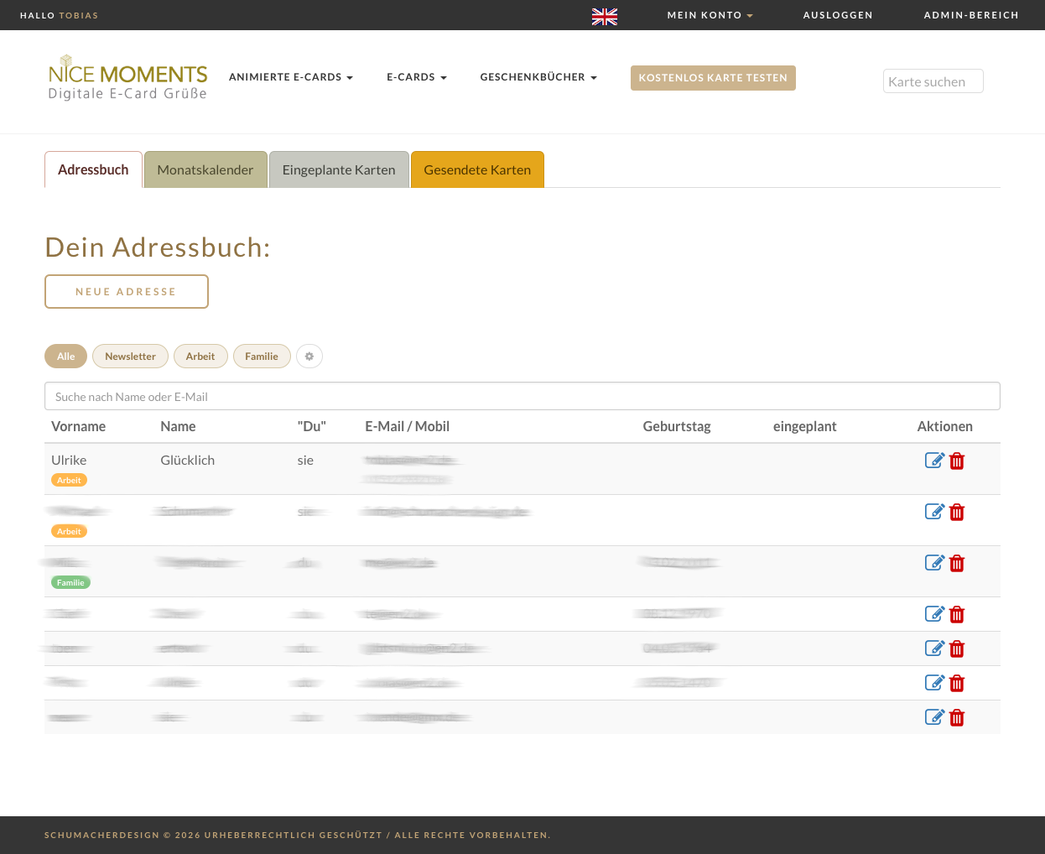Open the Geschenkbücher dropdown menu

point(538,77)
